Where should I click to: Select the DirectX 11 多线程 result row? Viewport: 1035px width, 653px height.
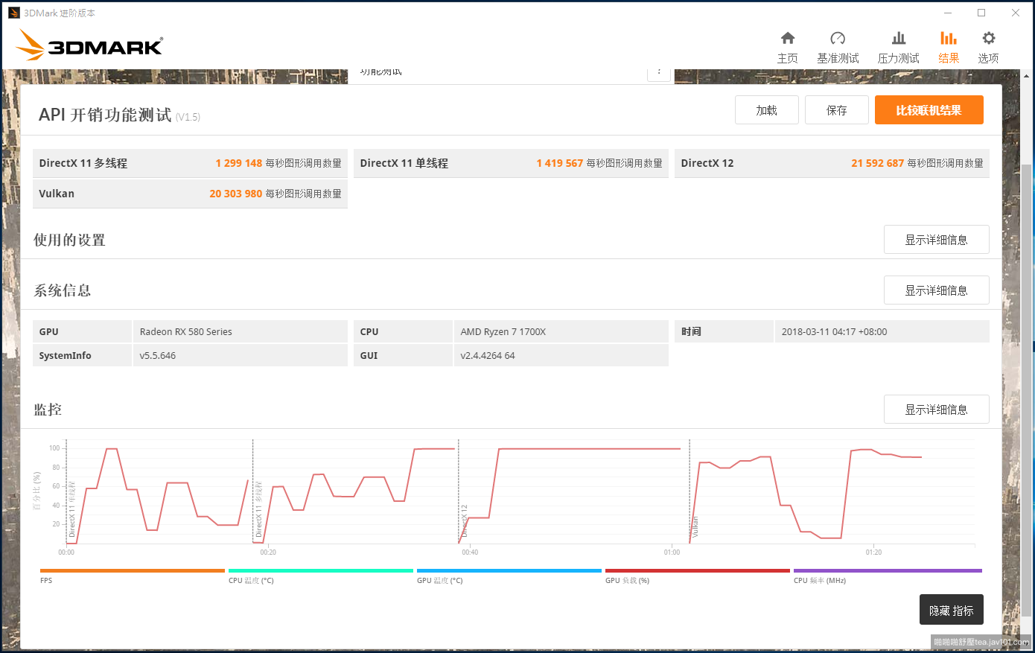190,163
